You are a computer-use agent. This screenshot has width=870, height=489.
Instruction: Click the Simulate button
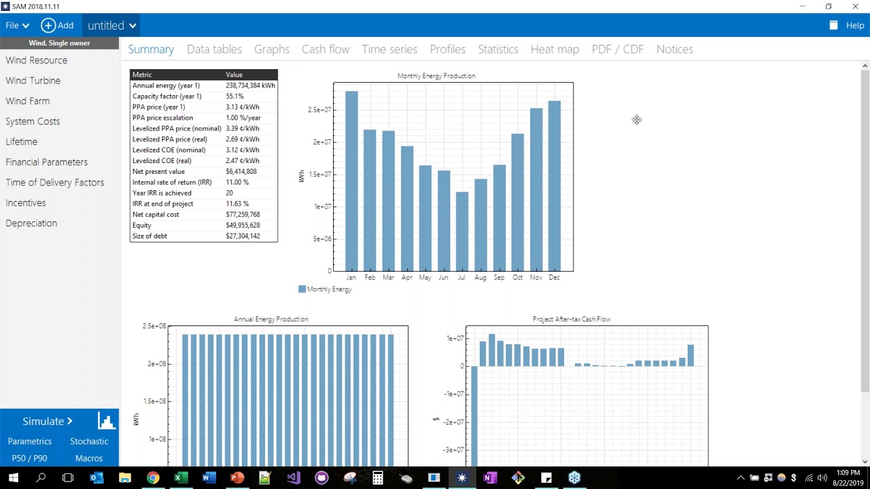point(48,421)
